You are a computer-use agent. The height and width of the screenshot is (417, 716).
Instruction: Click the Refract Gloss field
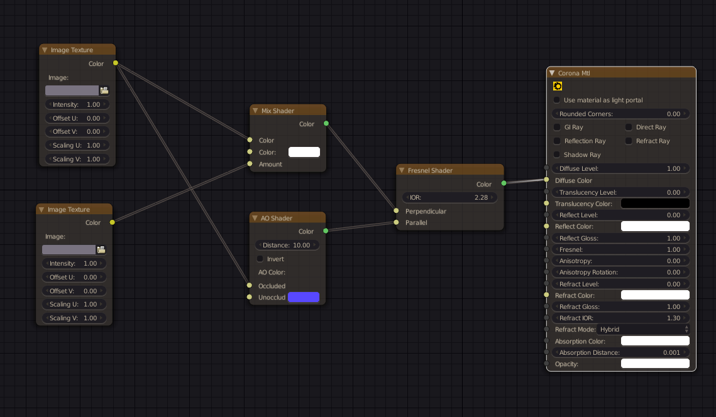point(620,306)
